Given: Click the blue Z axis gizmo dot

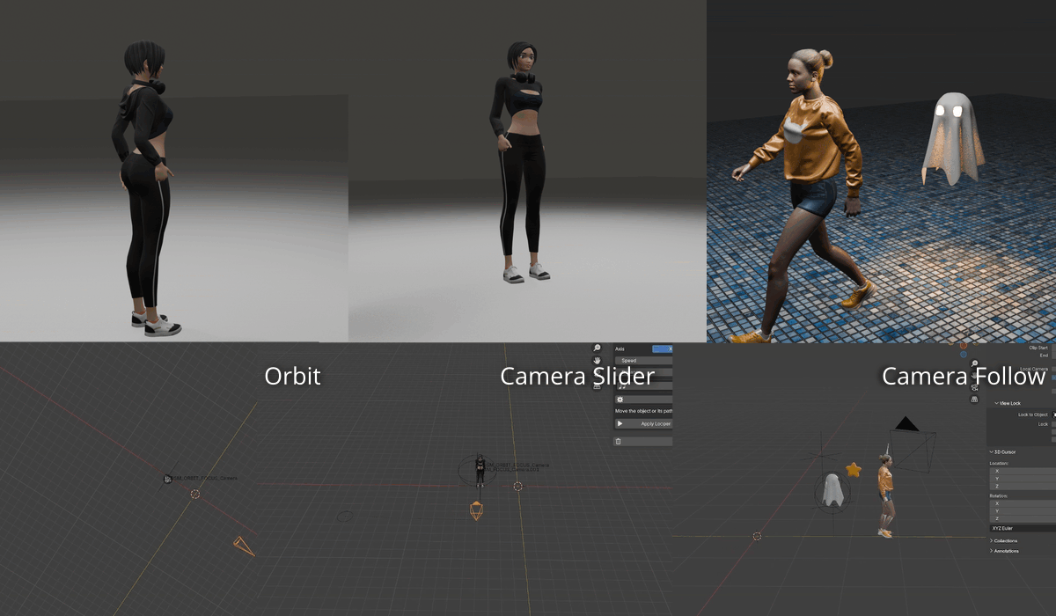Looking at the screenshot, I should (963, 354).
